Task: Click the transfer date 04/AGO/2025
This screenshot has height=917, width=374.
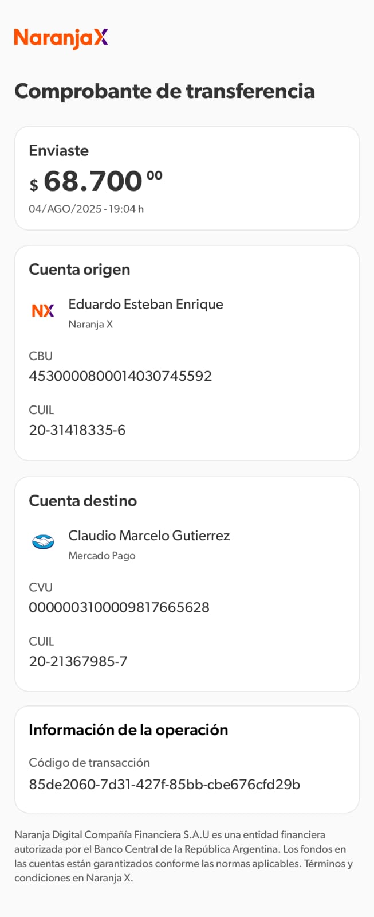Action: (x=65, y=209)
